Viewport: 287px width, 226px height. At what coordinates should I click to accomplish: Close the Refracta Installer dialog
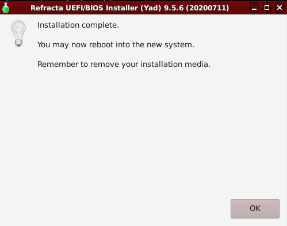coord(280,7)
